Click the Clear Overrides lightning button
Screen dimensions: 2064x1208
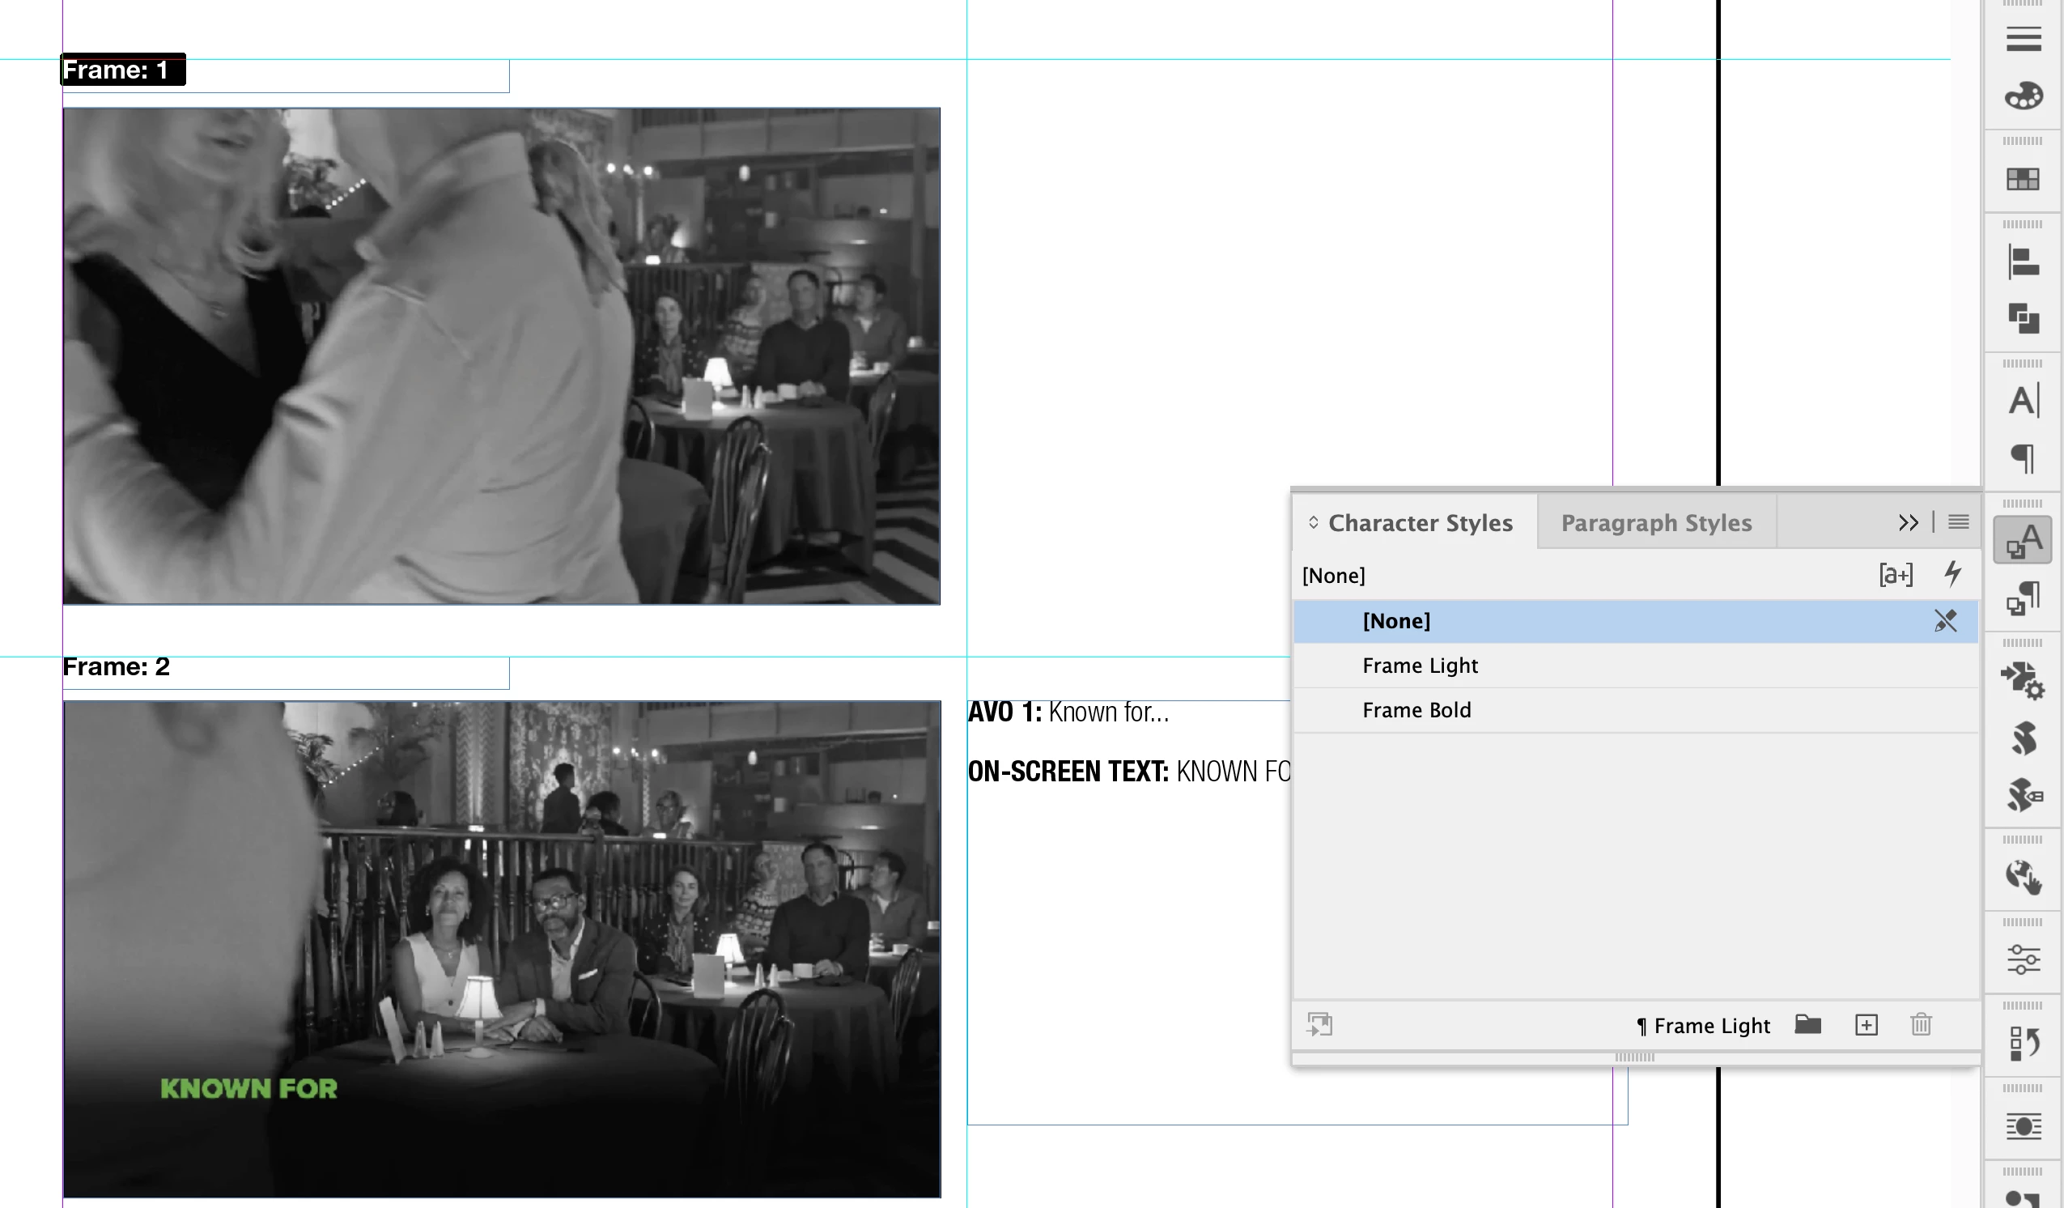tap(1952, 574)
